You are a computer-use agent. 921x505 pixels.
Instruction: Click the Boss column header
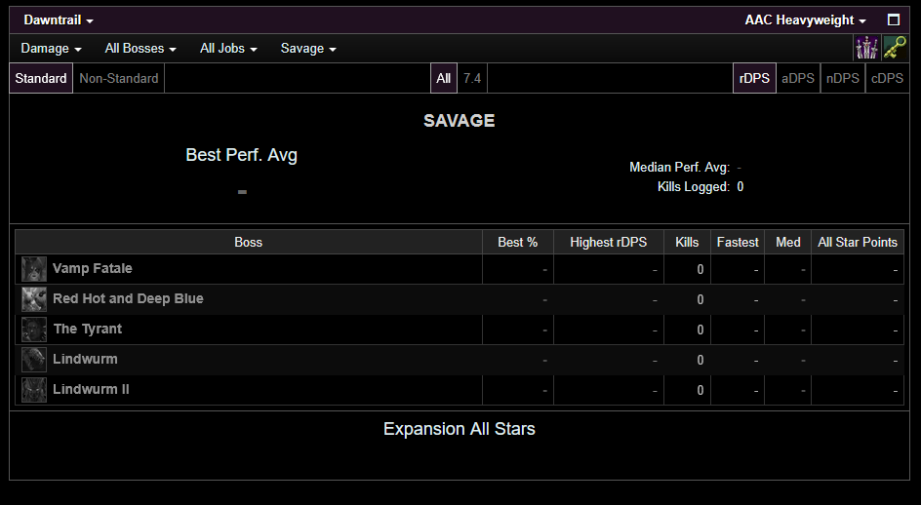pyautogui.click(x=249, y=242)
